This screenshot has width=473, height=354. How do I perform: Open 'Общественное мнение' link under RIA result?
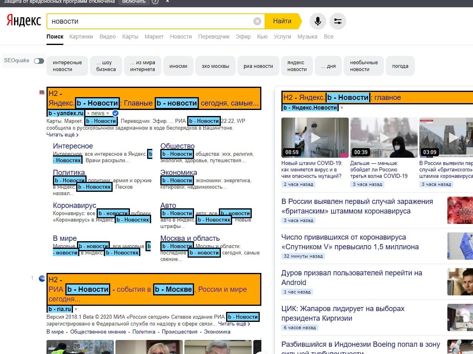click(x=98, y=332)
